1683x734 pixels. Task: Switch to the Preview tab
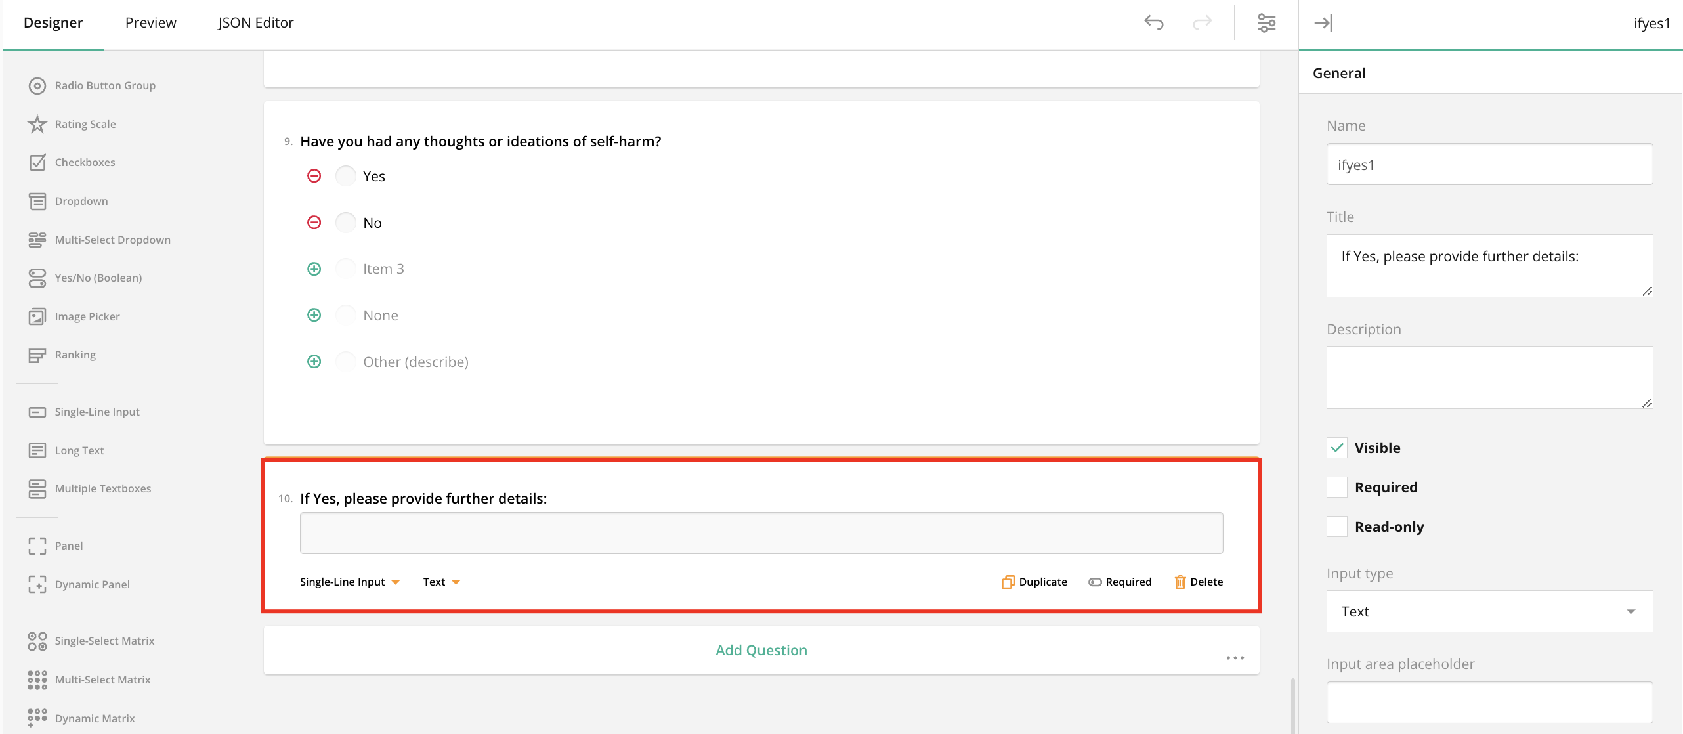pos(150,22)
